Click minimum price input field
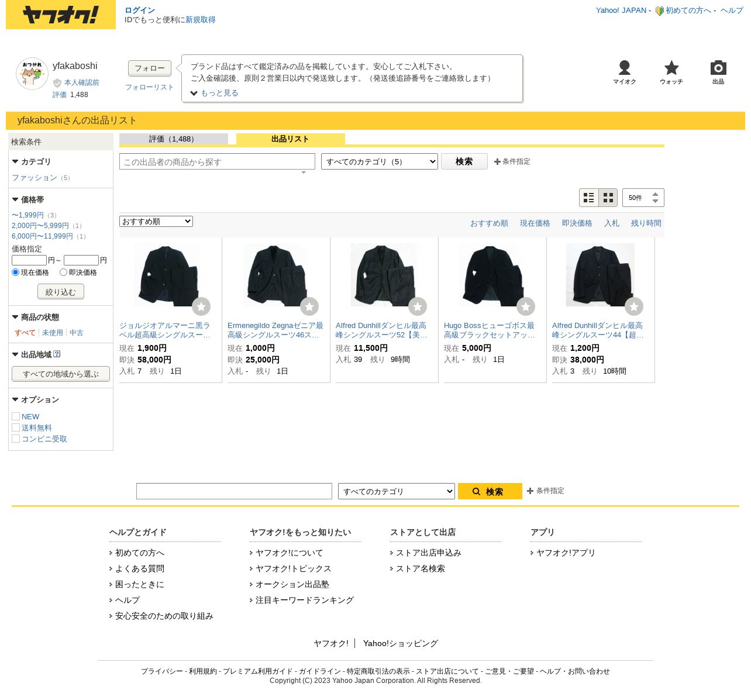751x697 pixels. [x=29, y=260]
